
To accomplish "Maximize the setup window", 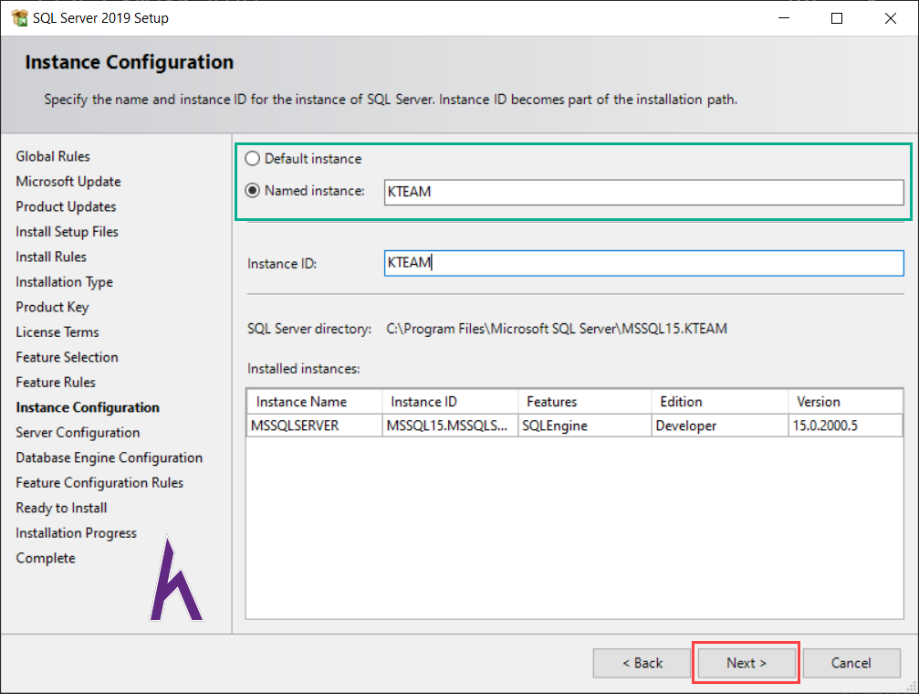I will tap(837, 18).
